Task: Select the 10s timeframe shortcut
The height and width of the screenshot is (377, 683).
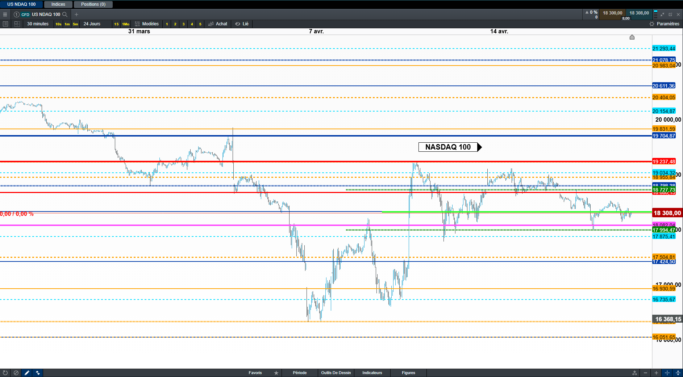Action: click(58, 24)
